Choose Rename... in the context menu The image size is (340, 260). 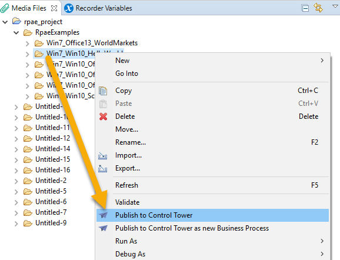click(212, 142)
